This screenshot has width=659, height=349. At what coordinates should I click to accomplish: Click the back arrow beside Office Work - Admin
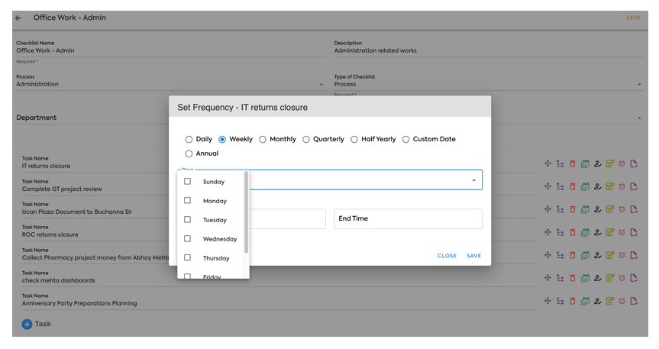18,18
